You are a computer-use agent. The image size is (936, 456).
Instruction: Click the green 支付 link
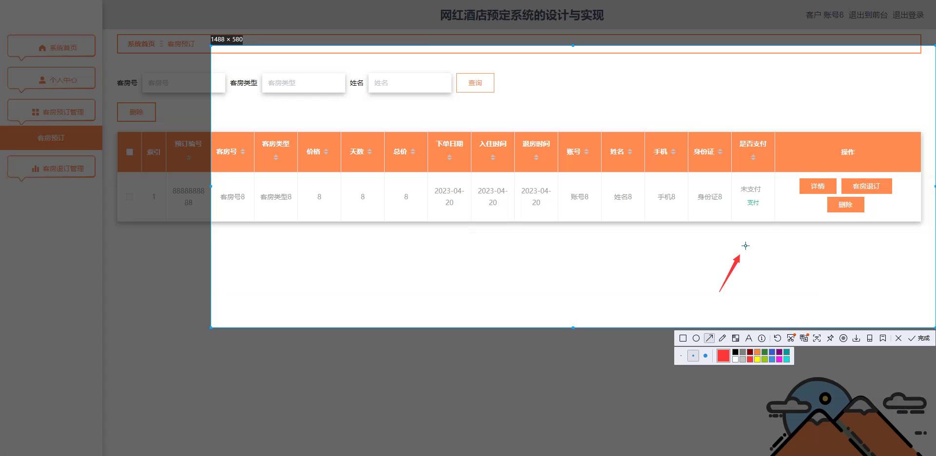753,203
